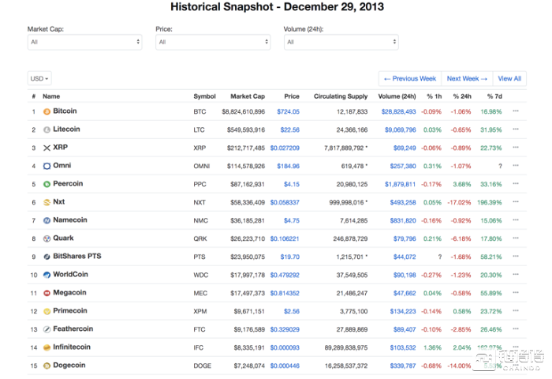Image resolution: width=552 pixels, height=379 pixels.
Task: Click the Bitcoin price $724.05
Action: (288, 112)
